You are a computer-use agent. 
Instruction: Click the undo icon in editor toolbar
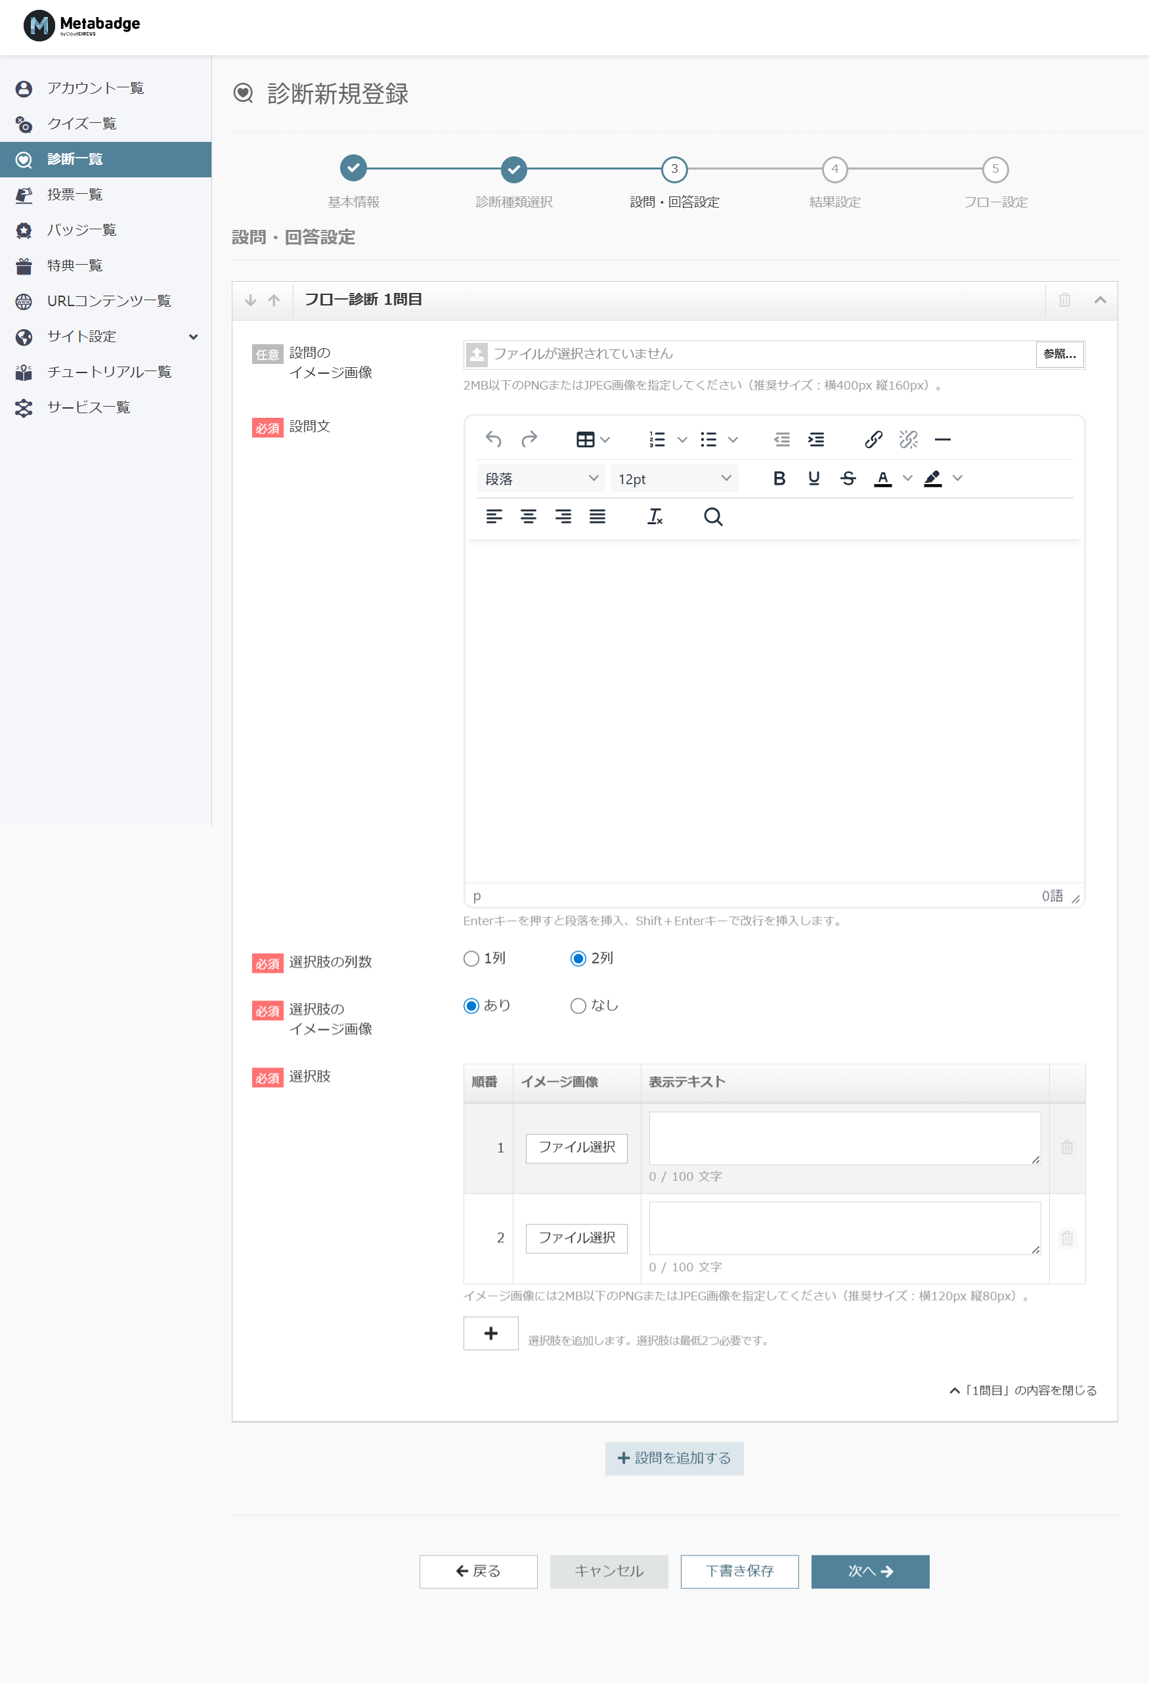[x=493, y=439]
